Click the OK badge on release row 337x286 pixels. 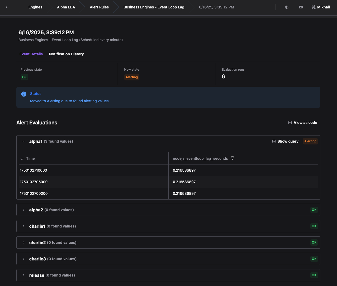pos(314,275)
